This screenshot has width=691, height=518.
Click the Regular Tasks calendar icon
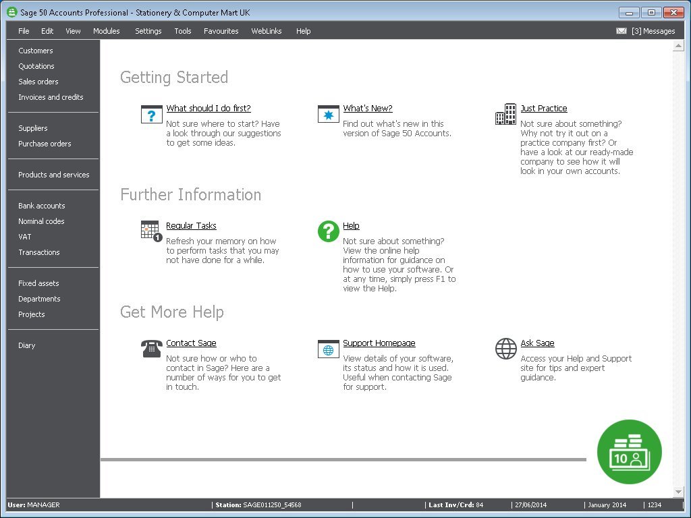click(151, 231)
